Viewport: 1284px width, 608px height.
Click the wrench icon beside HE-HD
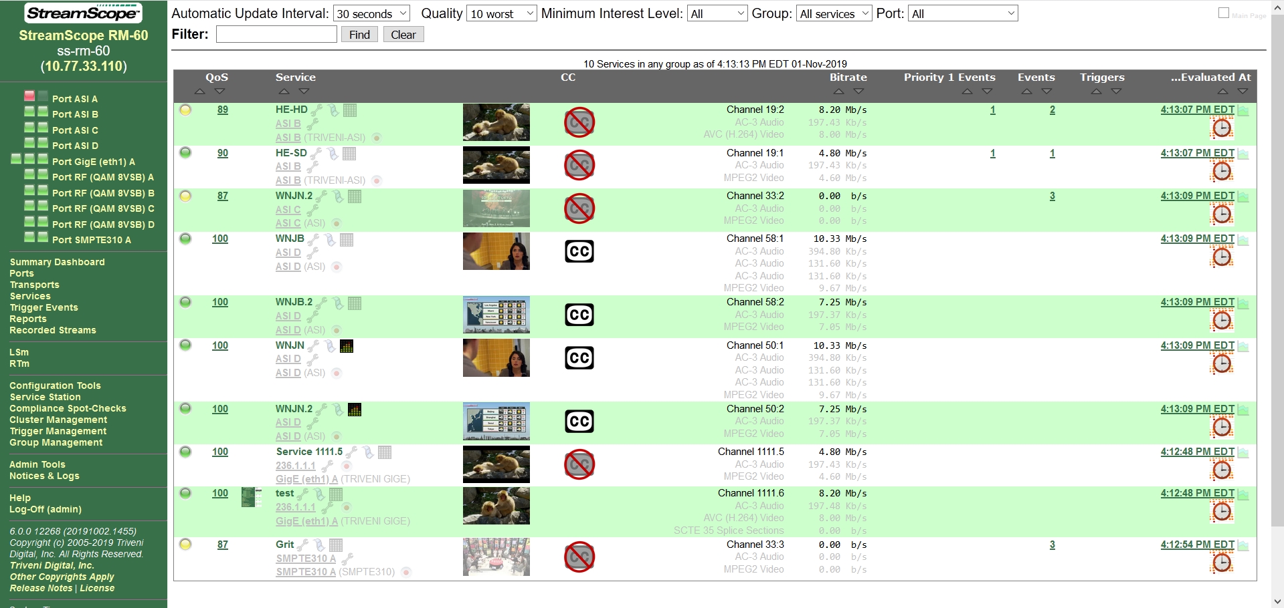click(316, 110)
